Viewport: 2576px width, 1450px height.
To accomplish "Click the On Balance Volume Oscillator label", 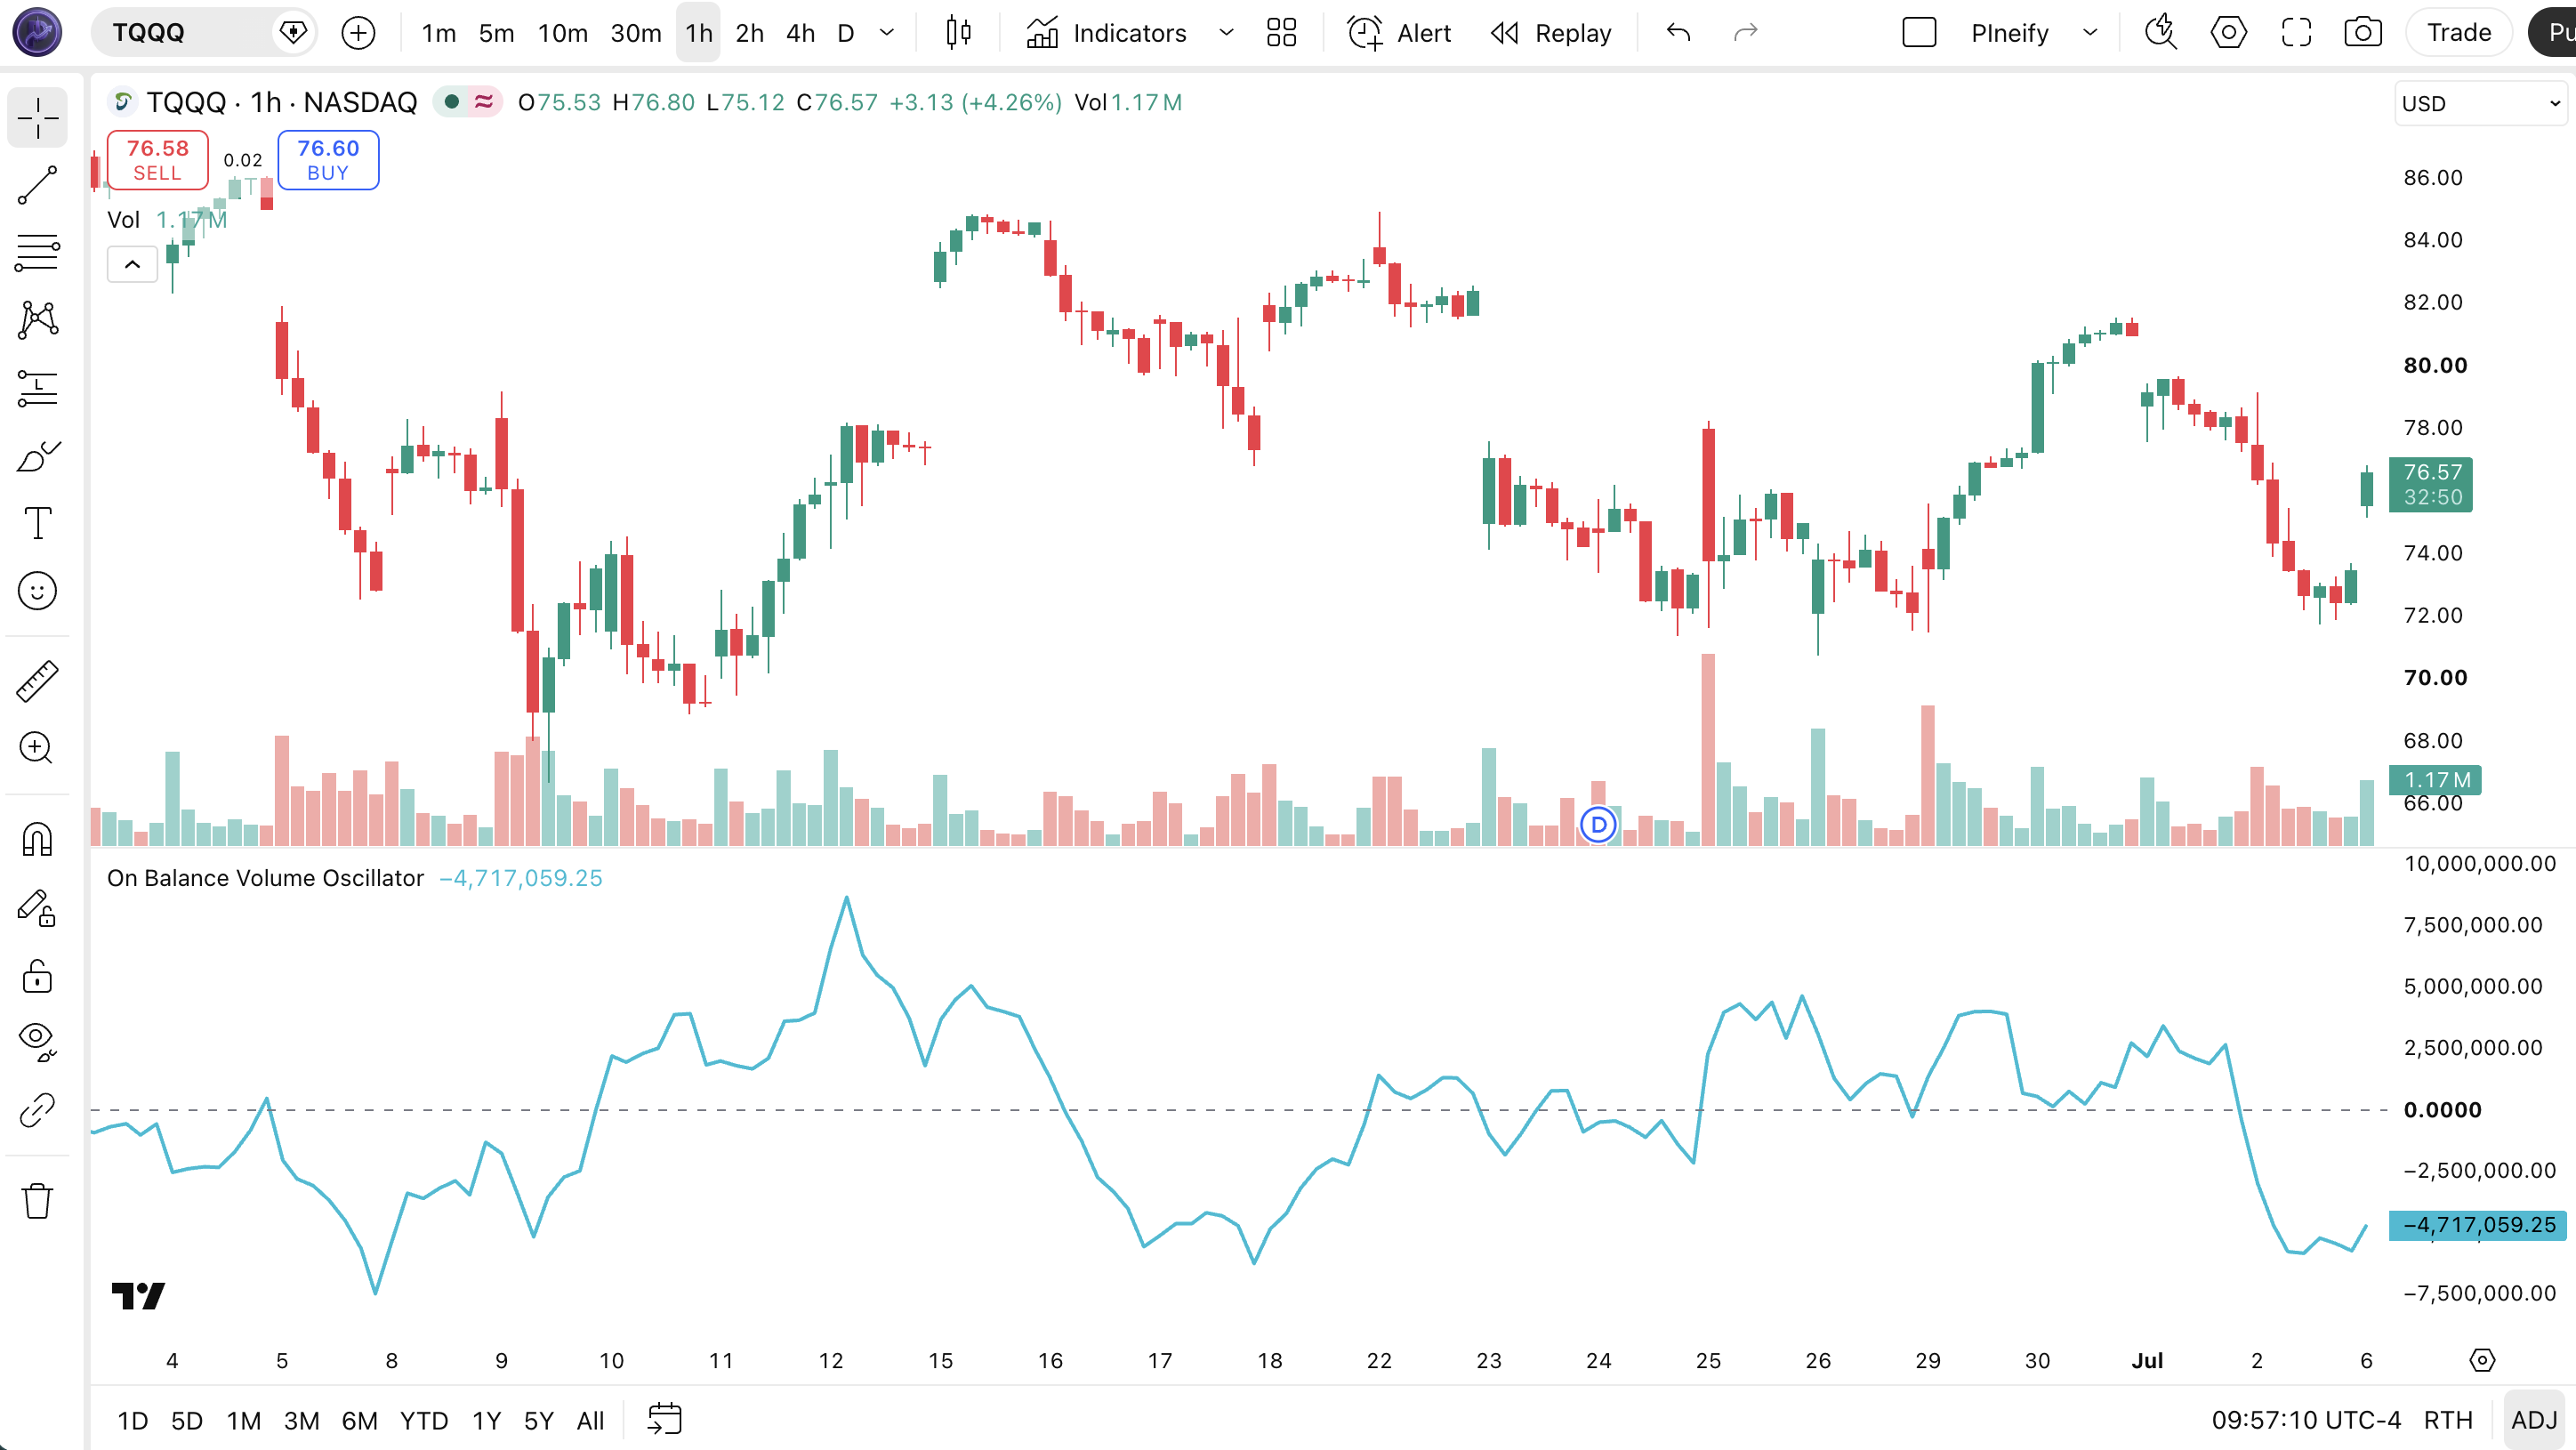I will (x=265, y=878).
